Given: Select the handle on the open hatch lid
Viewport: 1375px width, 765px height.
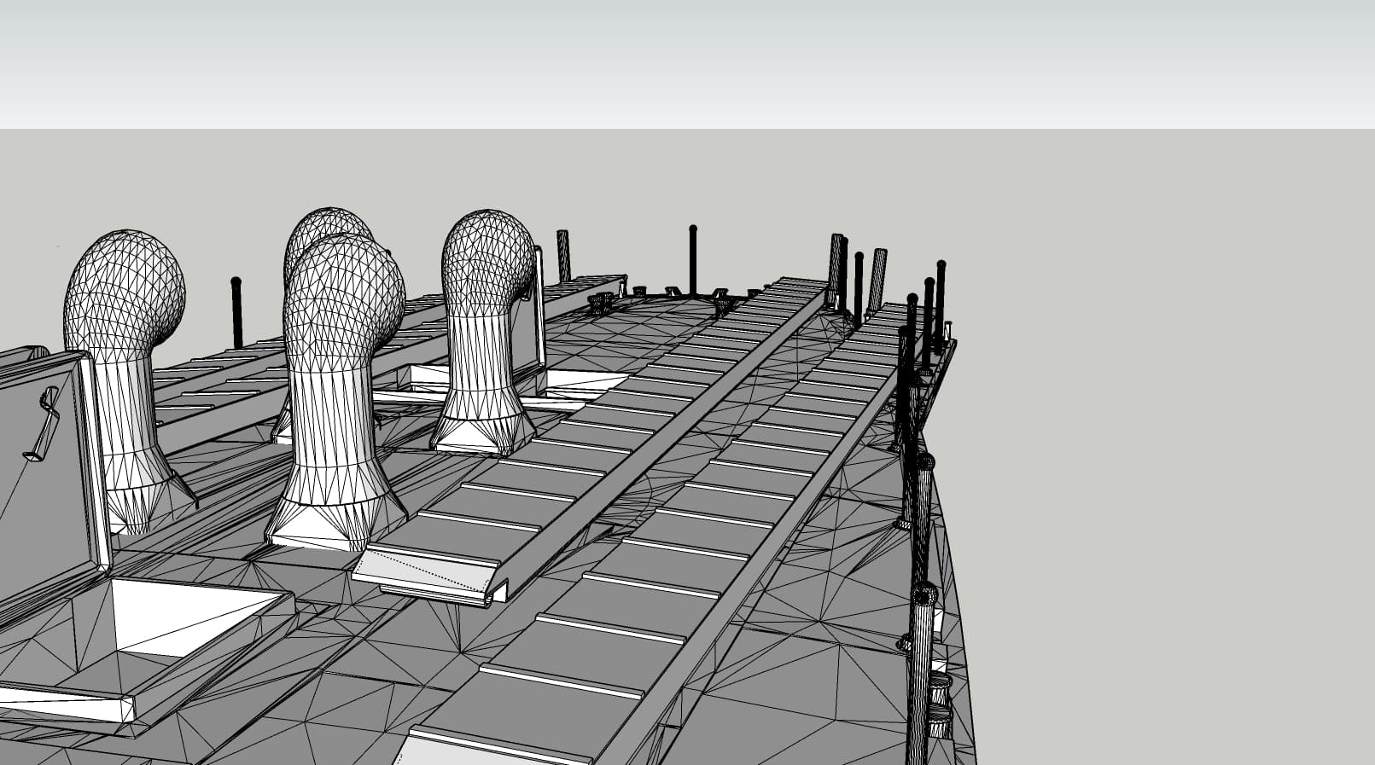Looking at the screenshot, I should coord(43,423).
